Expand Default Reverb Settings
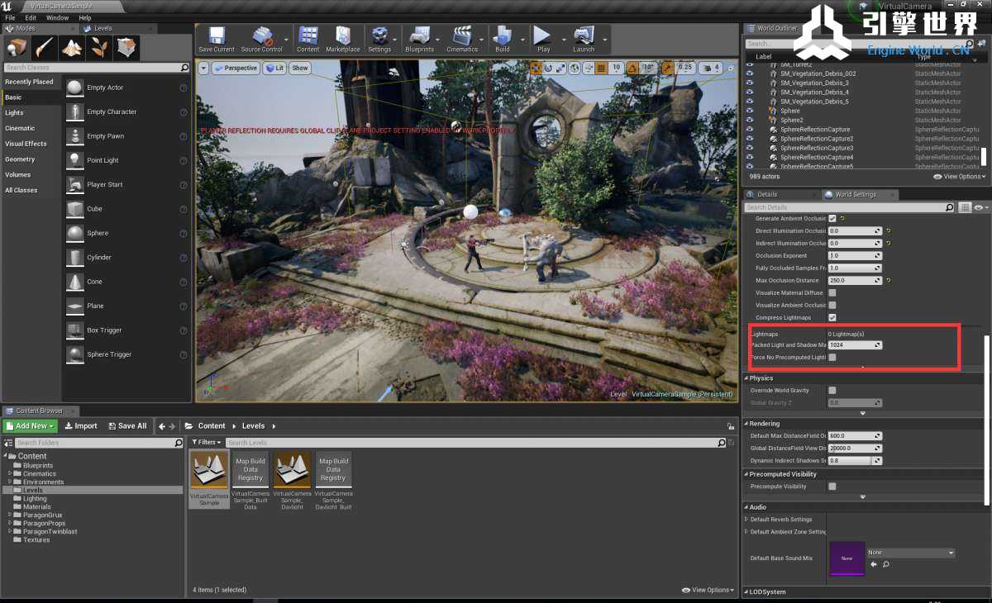Screen dimensions: 992x603 point(746,520)
